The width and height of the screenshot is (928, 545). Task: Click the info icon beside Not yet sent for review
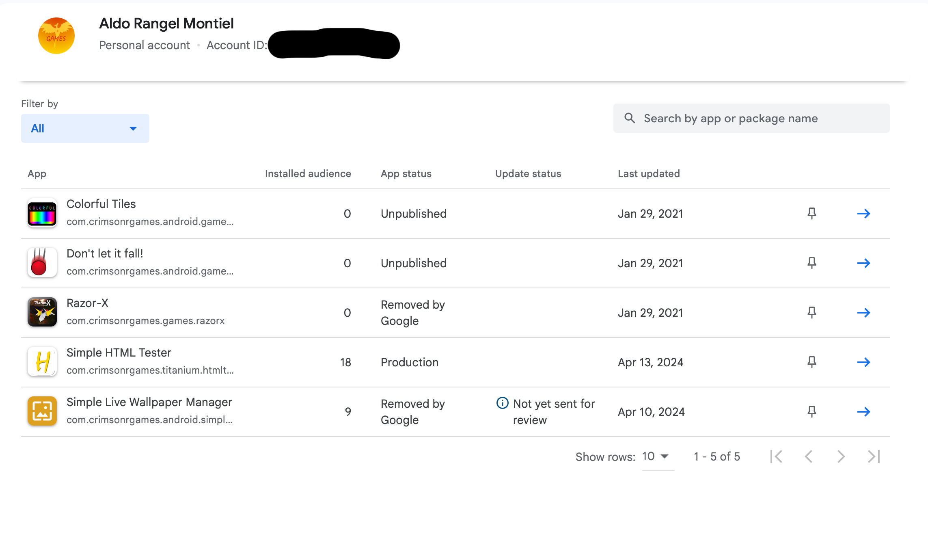(x=503, y=403)
